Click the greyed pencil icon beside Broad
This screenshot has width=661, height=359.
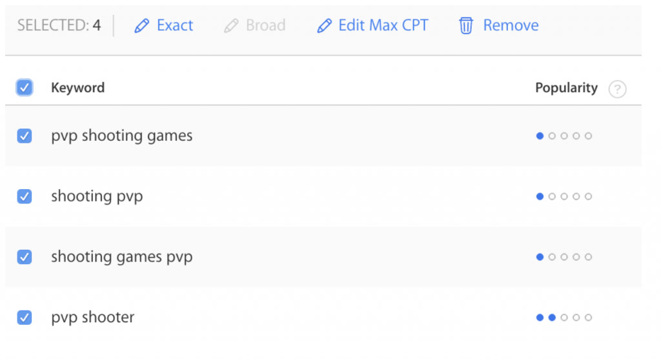[231, 26]
